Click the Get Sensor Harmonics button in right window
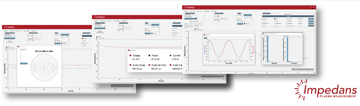Screen dimensions: 360x106 tap(191, 18)
